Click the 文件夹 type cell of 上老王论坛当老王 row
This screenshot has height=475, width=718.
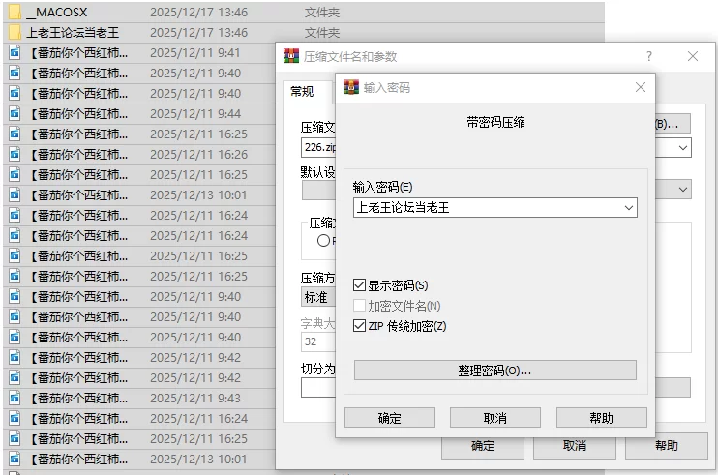322,33
